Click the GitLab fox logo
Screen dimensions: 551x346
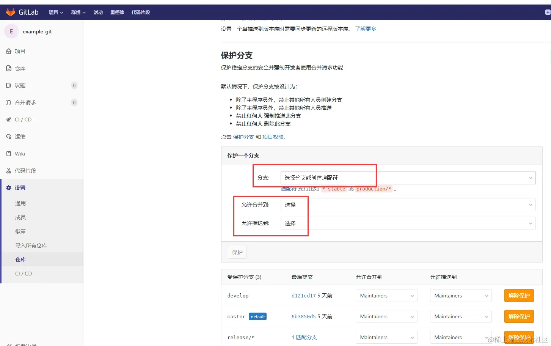[11, 12]
